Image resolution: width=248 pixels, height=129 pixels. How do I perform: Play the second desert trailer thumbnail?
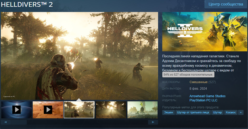point(48,110)
